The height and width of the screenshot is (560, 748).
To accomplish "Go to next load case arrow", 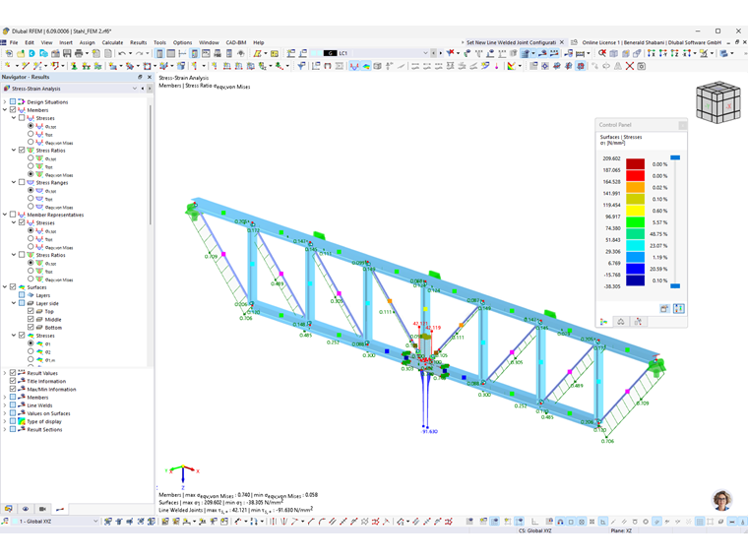I will point(440,53).
